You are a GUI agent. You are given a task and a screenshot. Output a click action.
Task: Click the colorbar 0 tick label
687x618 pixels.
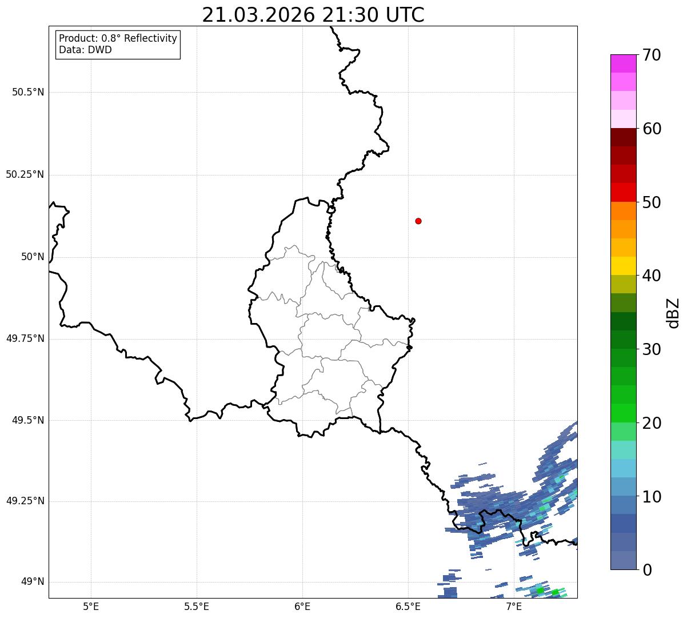[x=647, y=570]
